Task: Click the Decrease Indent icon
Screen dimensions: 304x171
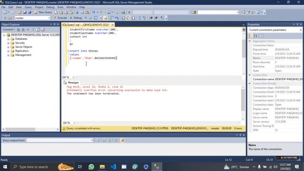Action: [151, 18]
